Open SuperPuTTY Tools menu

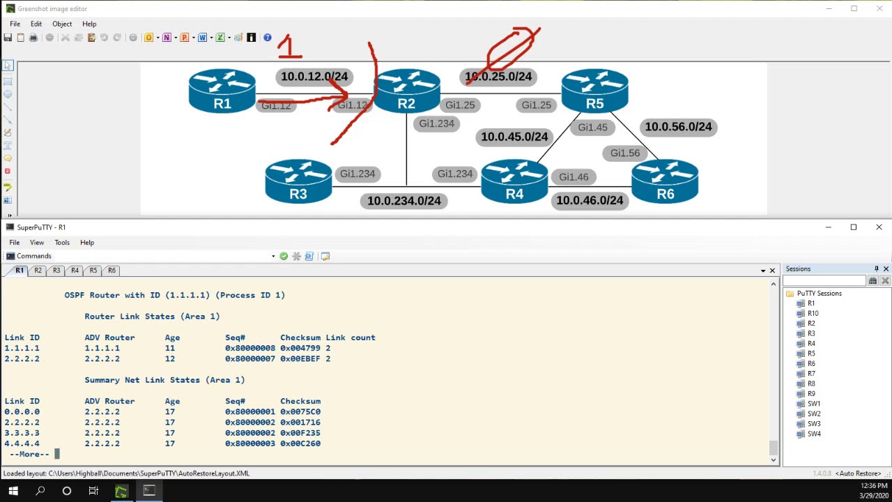[62, 243]
